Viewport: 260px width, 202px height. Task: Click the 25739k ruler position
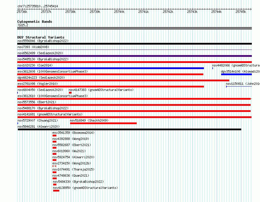click(x=95, y=12)
